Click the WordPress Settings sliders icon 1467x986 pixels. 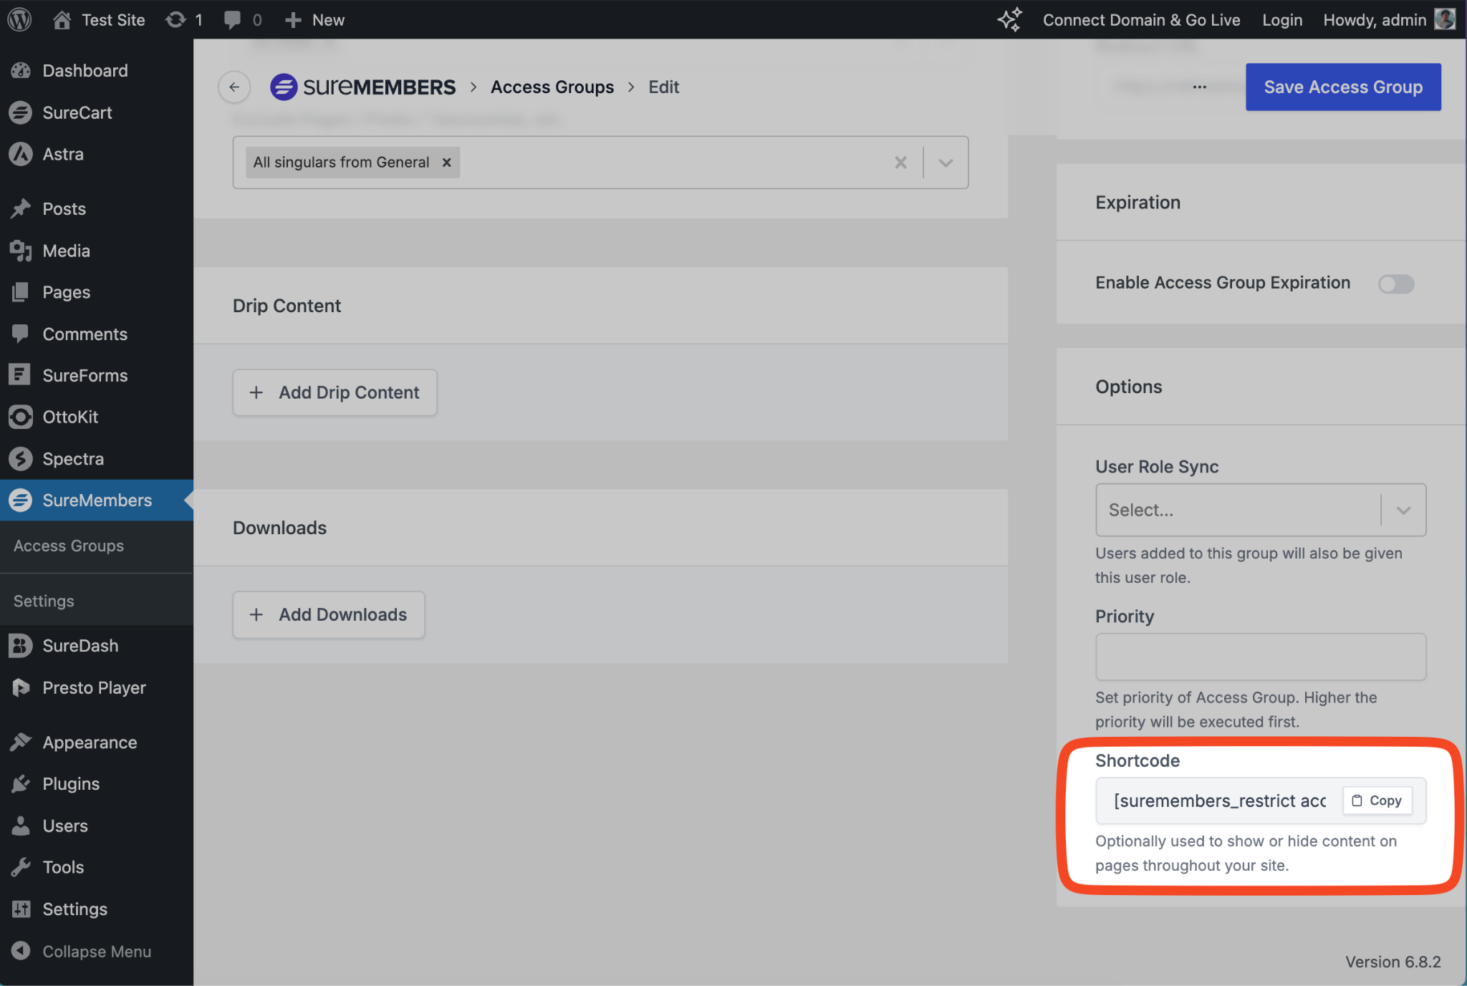pos(21,909)
